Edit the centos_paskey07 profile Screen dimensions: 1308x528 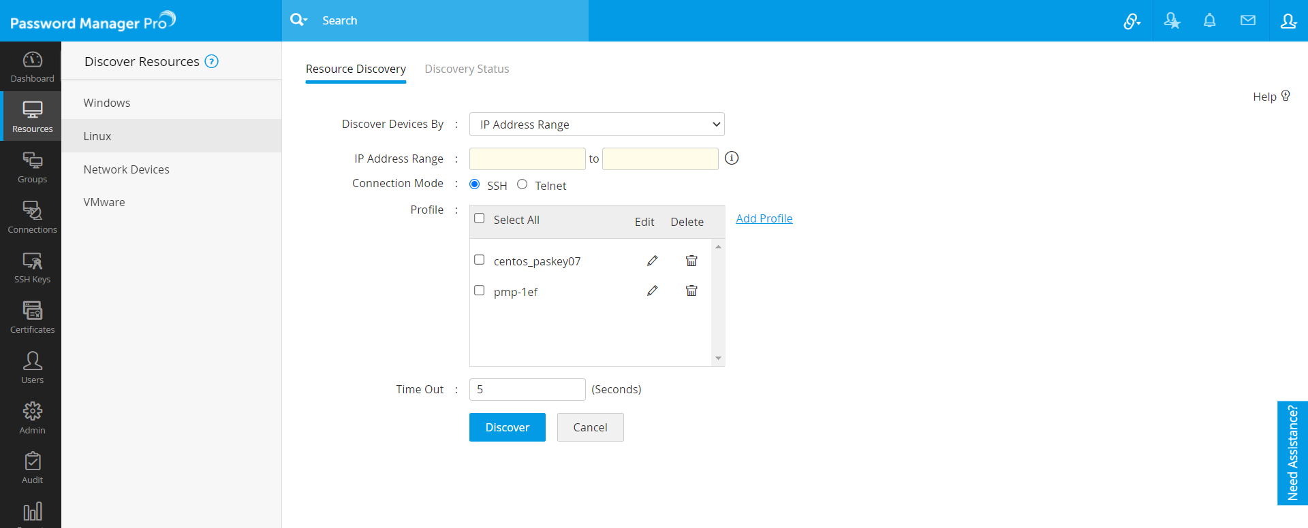click(x=652, y=261)
